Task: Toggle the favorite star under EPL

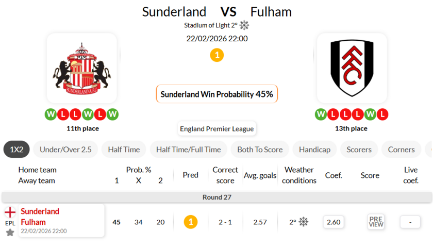Action: (10, 233)
